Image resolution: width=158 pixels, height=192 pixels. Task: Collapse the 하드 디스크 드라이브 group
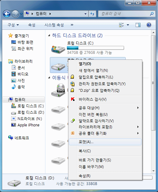click(x=49, y=36)
